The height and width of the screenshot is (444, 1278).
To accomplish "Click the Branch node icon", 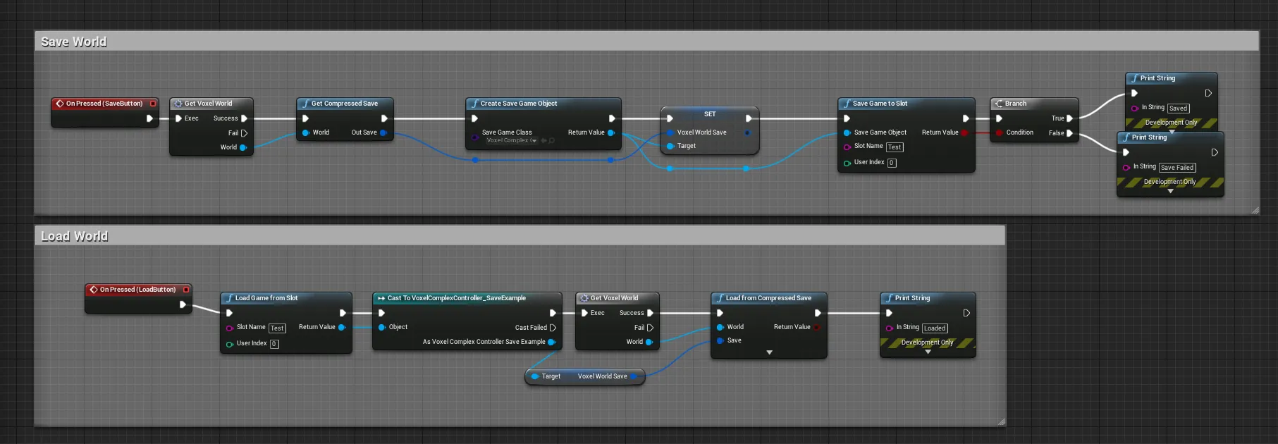I will (x=998, y=104).
